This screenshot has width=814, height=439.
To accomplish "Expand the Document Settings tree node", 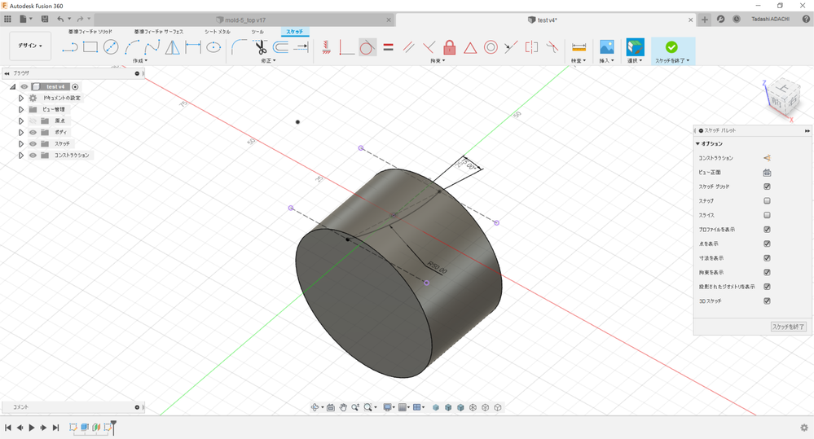I will pos(20,98).
